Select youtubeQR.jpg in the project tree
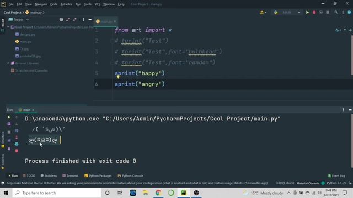 click(x=28, y=56)
